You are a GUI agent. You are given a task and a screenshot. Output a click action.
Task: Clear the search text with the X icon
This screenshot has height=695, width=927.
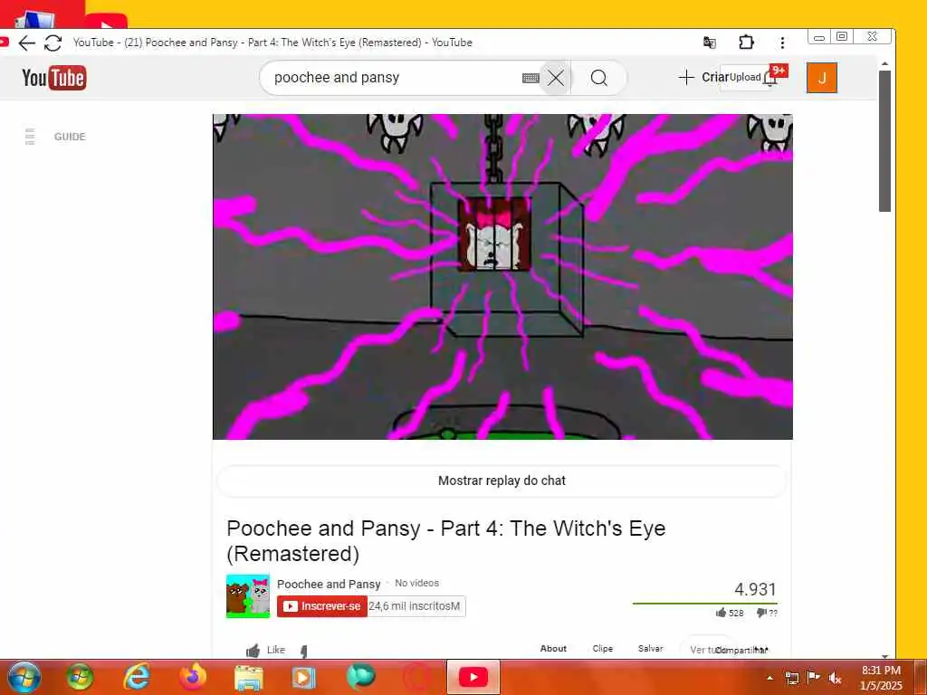[x=555, y=78]
